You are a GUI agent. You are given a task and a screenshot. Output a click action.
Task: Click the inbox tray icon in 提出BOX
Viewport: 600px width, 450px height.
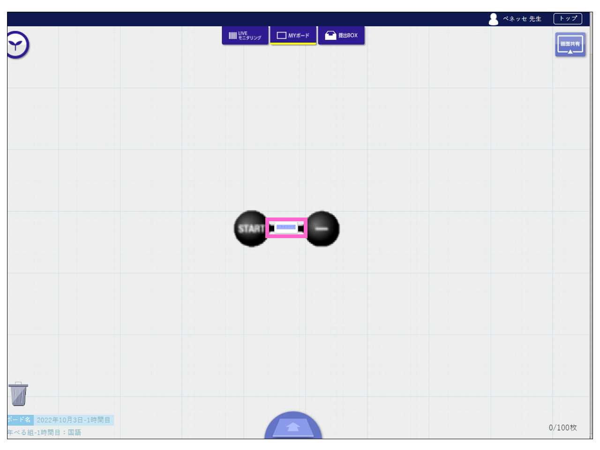[330, 36]
